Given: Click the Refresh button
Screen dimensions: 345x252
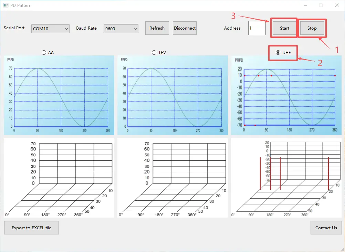Looking at the screenshot, I should pos(157,28).
